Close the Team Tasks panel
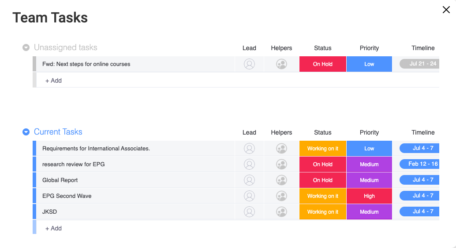Image resolution: width=456 pixels, height=248 pixels. coord(446,10)
